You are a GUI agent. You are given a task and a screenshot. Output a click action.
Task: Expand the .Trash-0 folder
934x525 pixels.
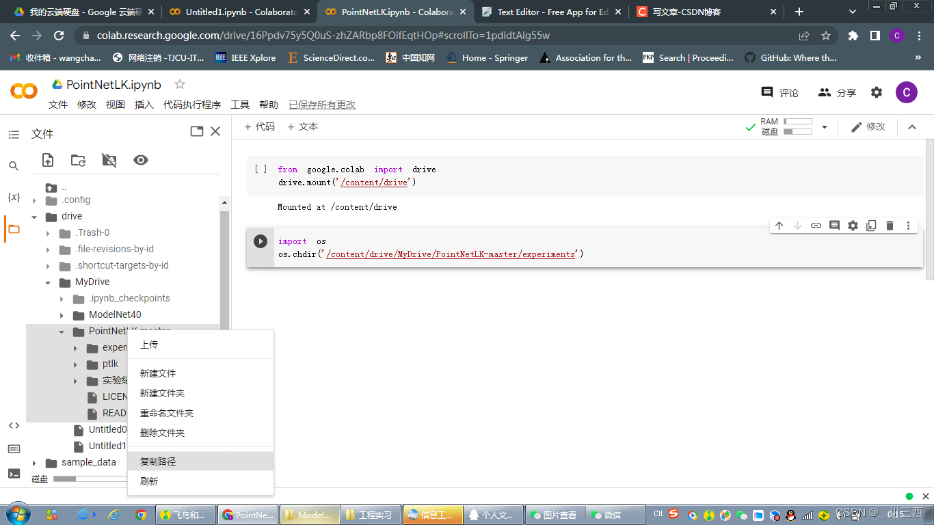pos(48,233)
